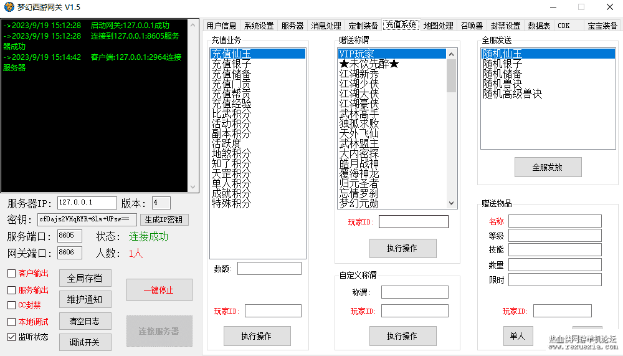The width and height of the screenshot is (623, 356).
Task: Focus the 数量 field in 赠送物品
Action: 555,264
